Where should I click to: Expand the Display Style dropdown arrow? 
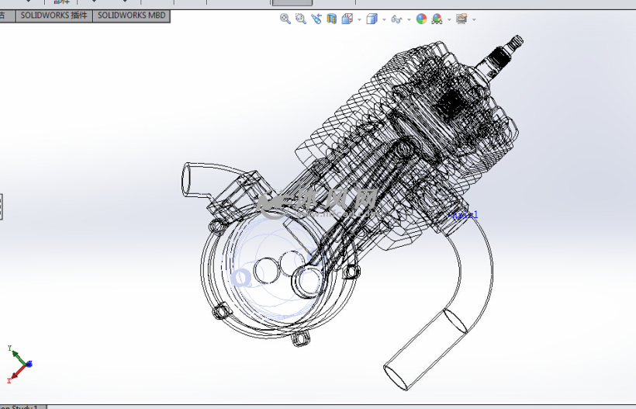(x=383, y=20)
